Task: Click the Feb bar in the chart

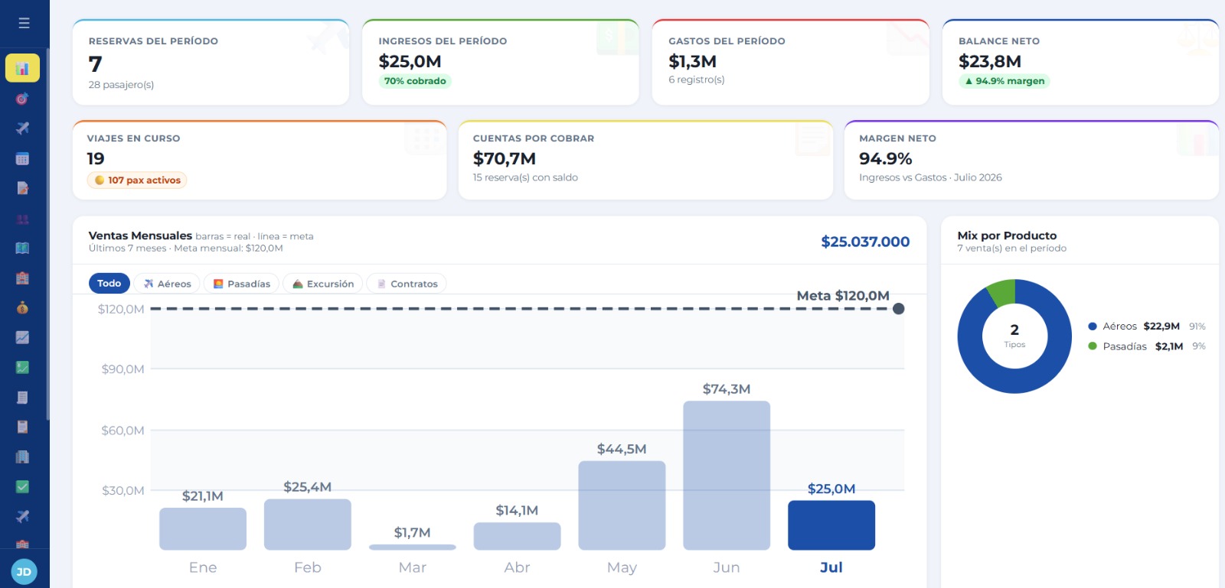Action: click(308, 525)
